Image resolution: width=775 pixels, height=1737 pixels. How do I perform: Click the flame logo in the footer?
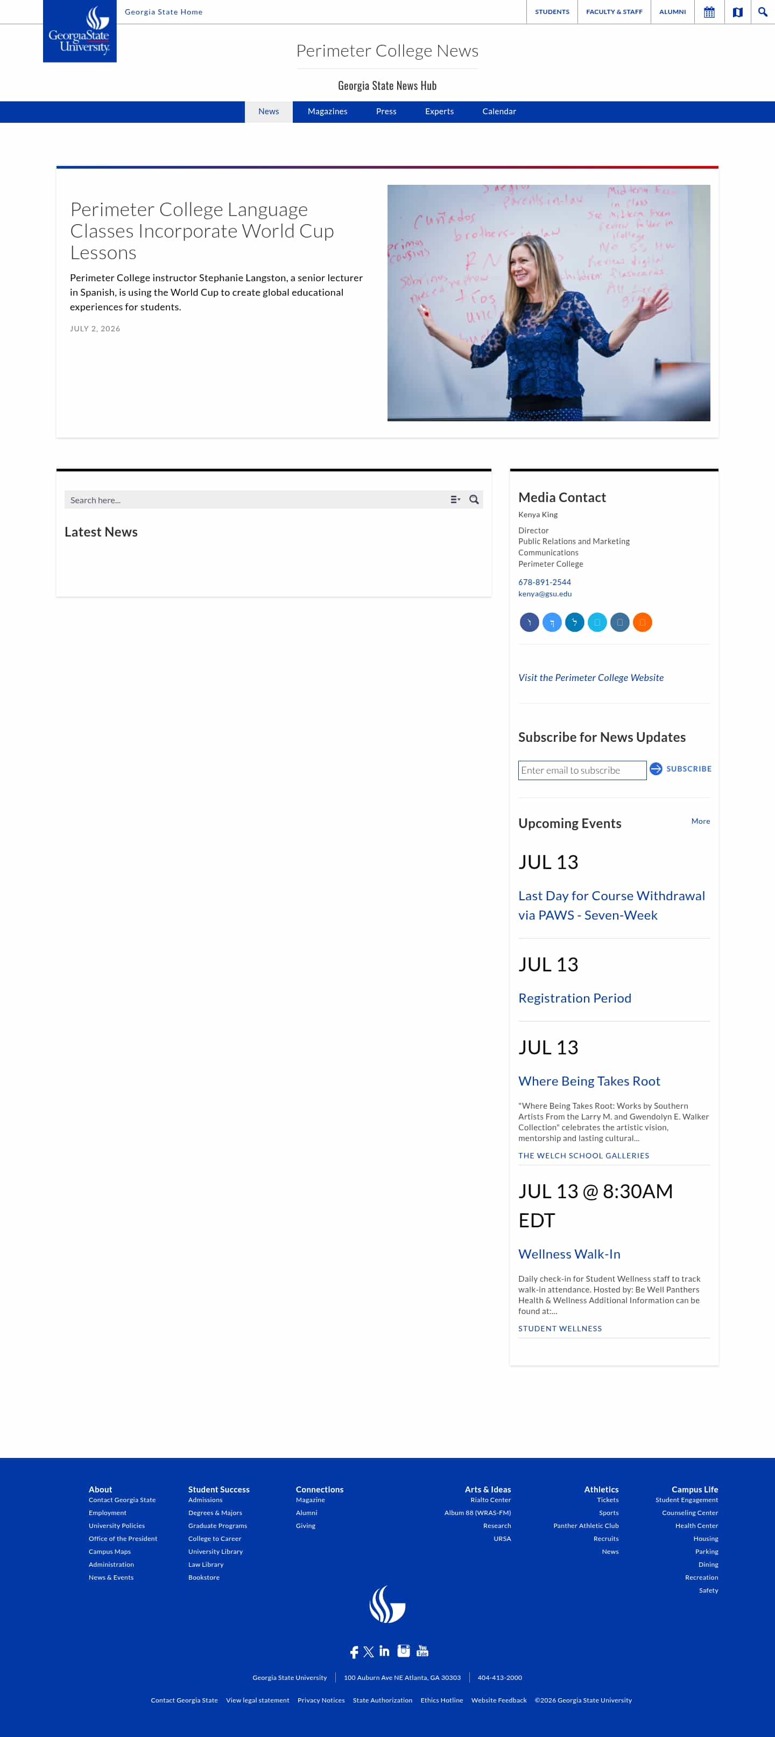pyautogui.click(x=387, y=1604)
